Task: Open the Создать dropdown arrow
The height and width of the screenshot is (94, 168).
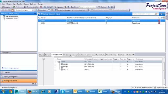Action: 11,7
